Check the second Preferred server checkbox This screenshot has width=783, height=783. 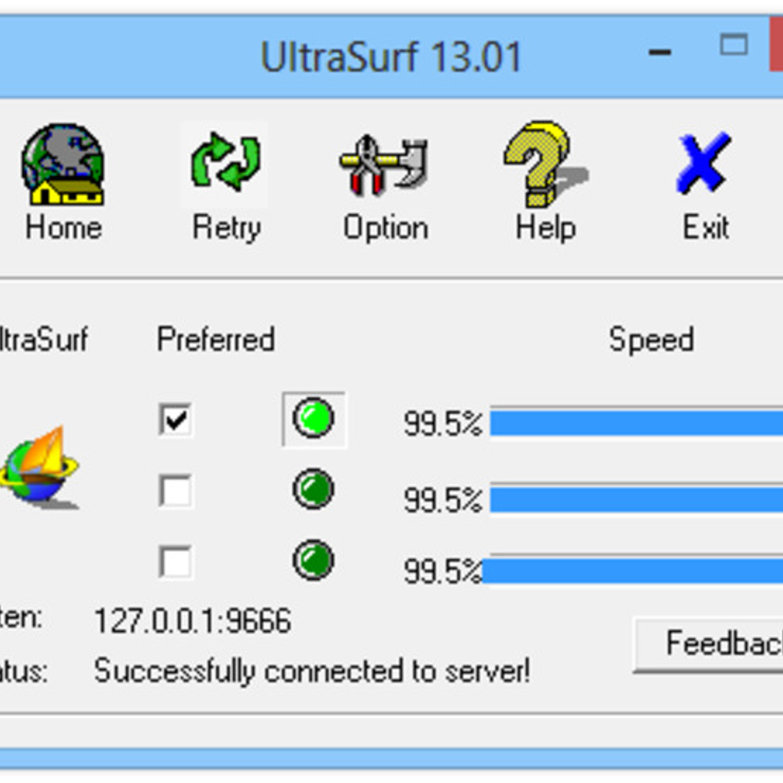coord(175,490)
